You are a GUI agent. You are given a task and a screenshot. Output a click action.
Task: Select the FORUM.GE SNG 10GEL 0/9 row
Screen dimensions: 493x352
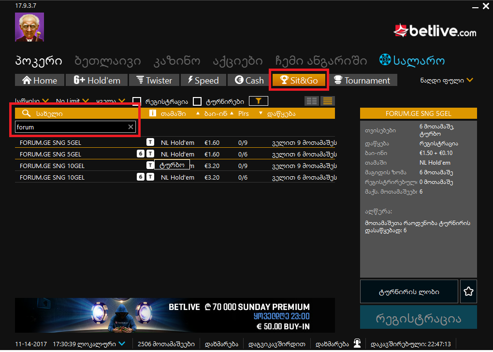click(175, 166)
